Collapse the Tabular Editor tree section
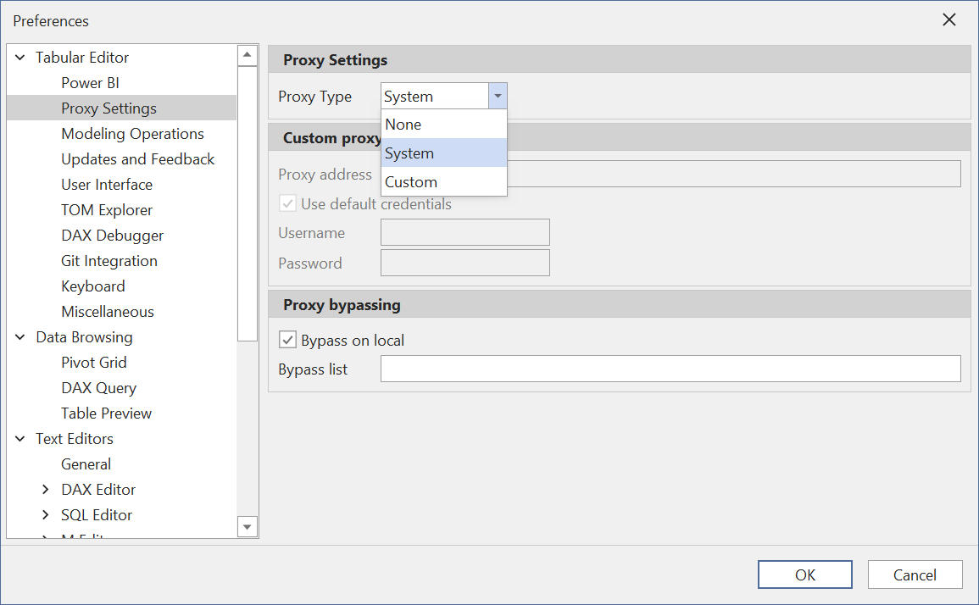979x605 pixels. click(19, 57)
